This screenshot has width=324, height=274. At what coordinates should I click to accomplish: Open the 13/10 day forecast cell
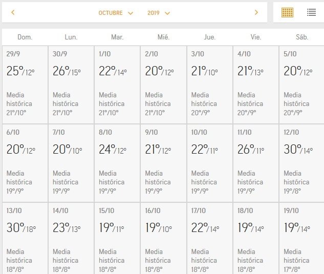click(x=25, y=239)
